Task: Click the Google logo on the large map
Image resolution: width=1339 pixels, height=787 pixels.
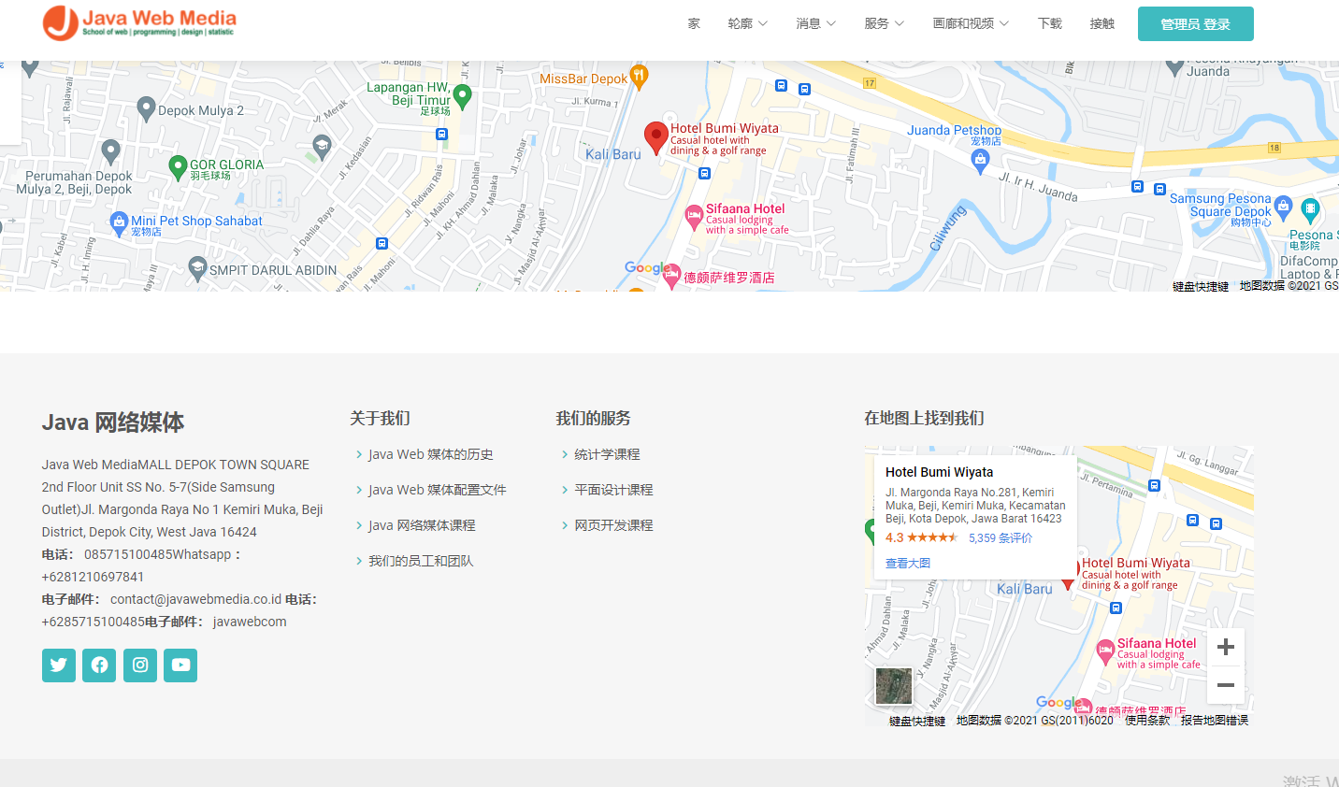Action: pos(647,268)
